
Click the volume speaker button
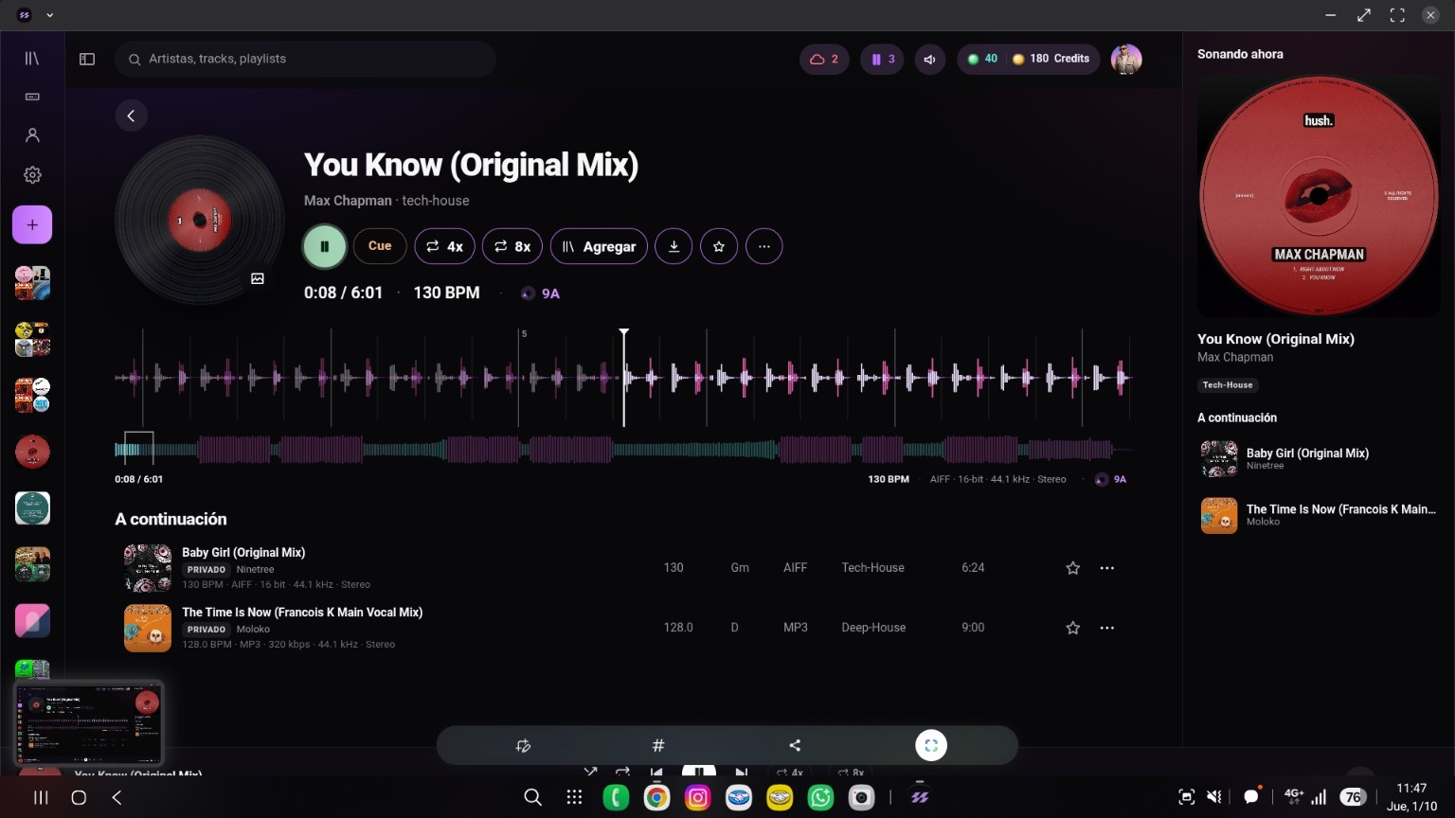pyautogui.click(x=930, y=59)
